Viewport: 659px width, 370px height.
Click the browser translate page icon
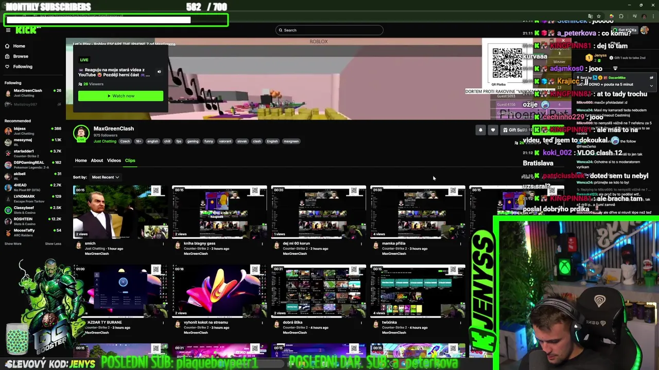(590, 16)
